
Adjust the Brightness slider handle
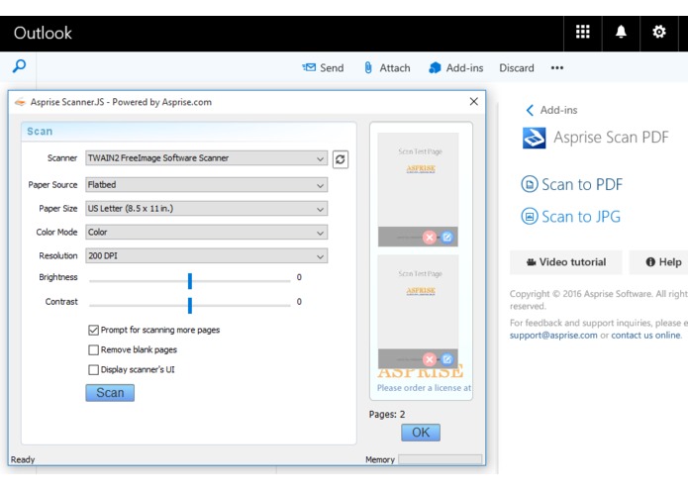click(190, 281)
